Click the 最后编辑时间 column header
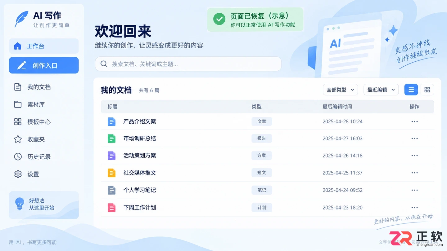This screenshot has width=447, height=251. coord(337,107)
